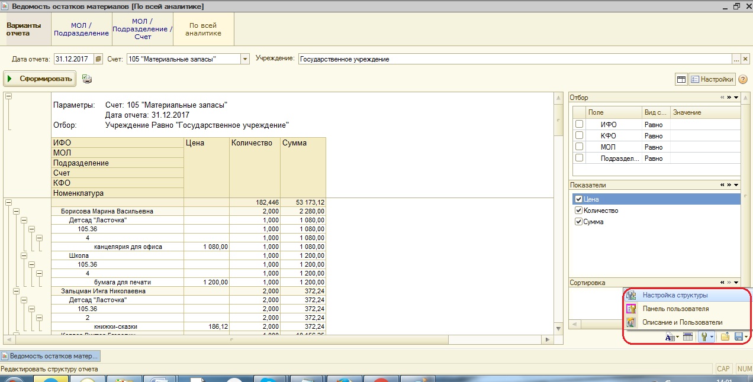Click the report horizontal scrollbar left arrow

[x=8, y=340]
